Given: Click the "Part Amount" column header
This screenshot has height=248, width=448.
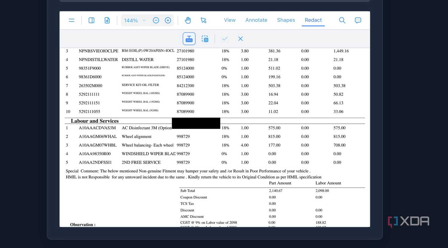Looking at the screenshot, I should (x=280, y=183).
